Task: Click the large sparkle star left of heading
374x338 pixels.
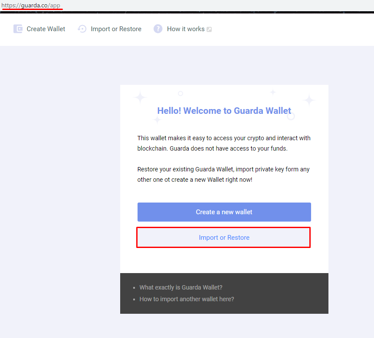Action: [140, 97]
